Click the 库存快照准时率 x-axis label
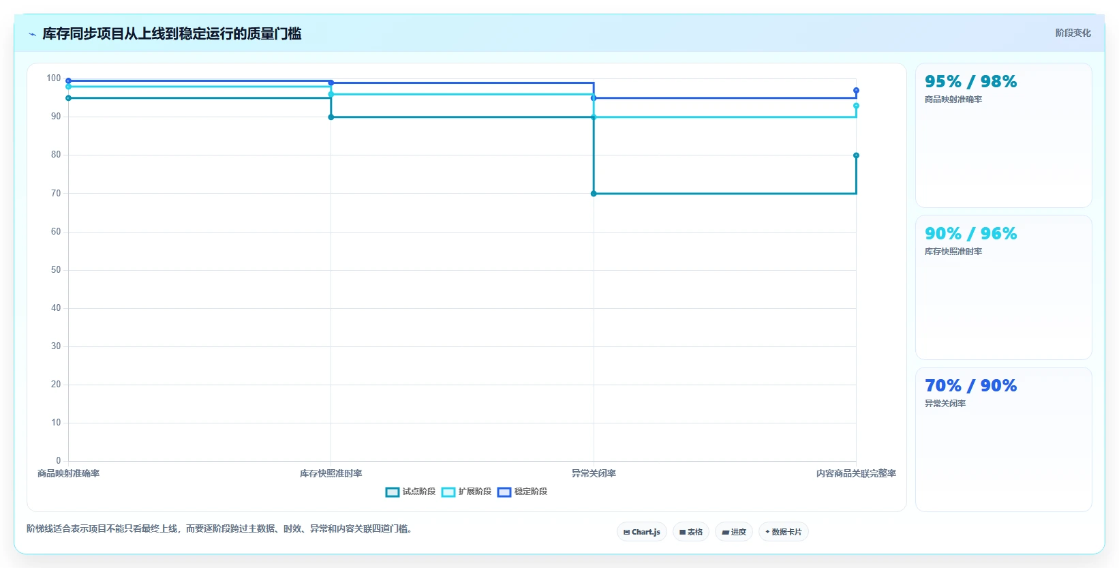This screenshot has height=568, width=1119. (331, 474)
